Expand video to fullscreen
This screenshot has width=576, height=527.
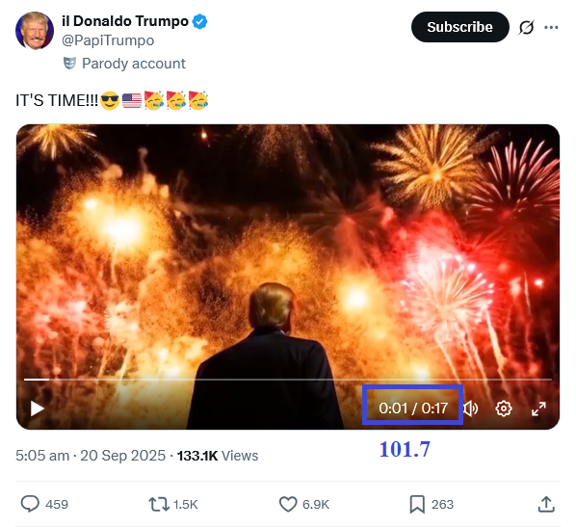click(538, 408)
